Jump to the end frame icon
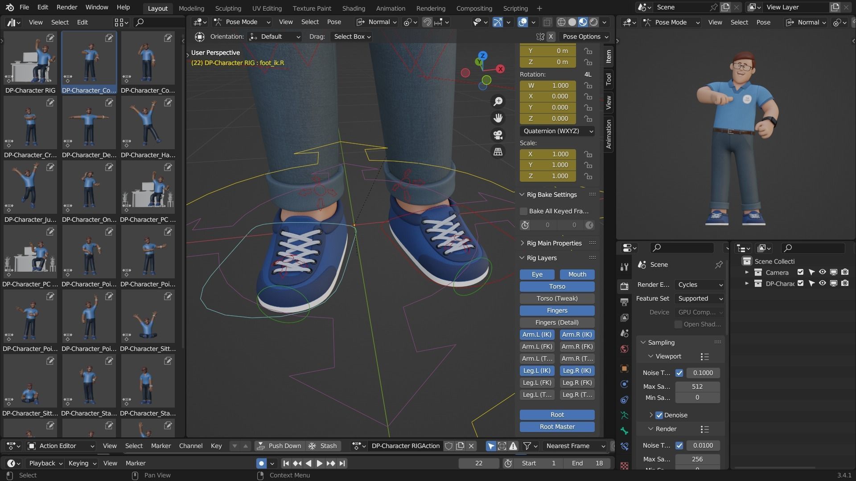The image size is (856, 481). click(342, 463)
